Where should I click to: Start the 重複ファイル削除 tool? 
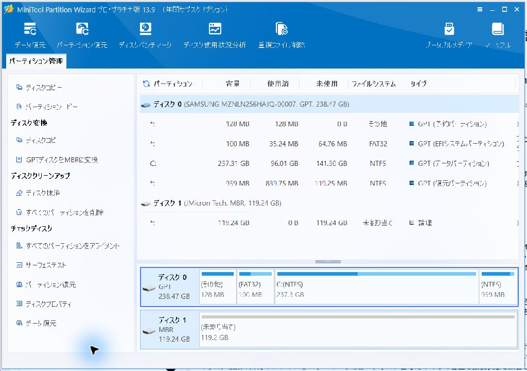[x=282, y=36]
